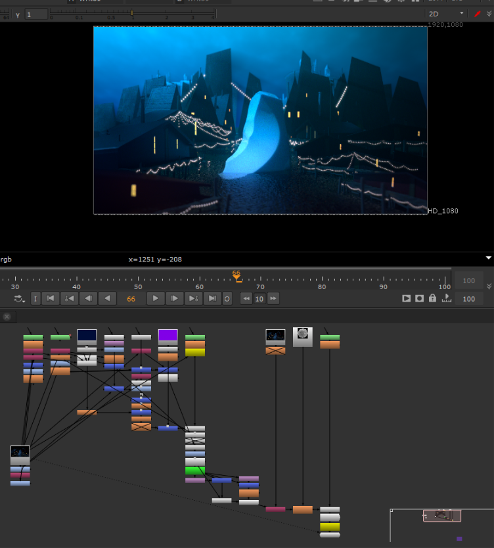The image size is (494, 548).
Task: Open the playback sync mode dropdown
Action: point(19,298)
